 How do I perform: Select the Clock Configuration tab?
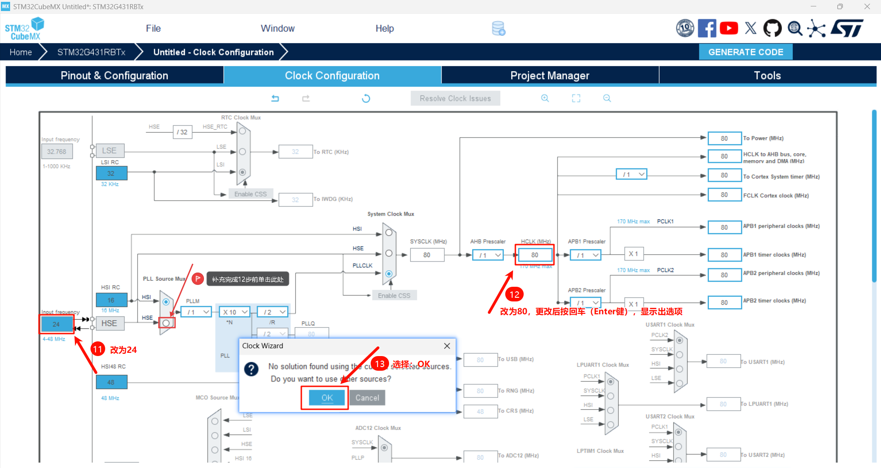(332, 76)
